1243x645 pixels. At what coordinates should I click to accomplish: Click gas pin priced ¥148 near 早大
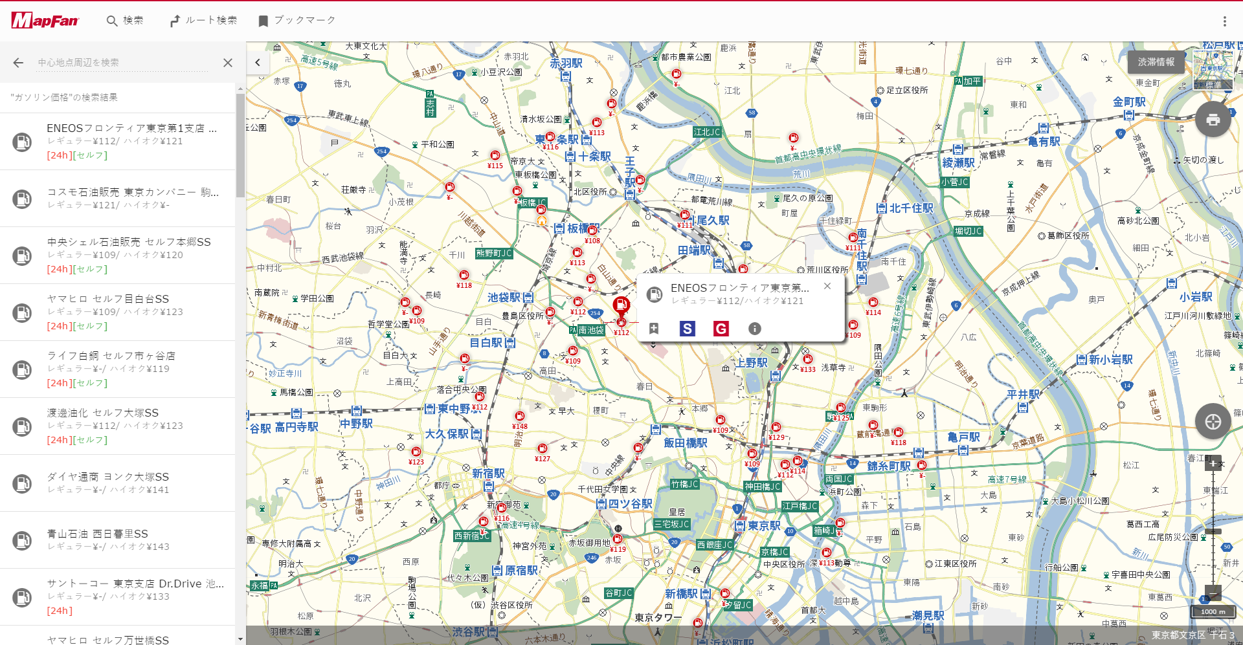coord(519,416)
